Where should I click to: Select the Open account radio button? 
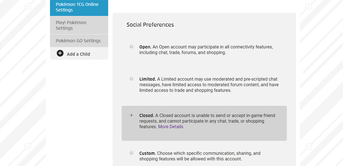[x=131, y=47]
